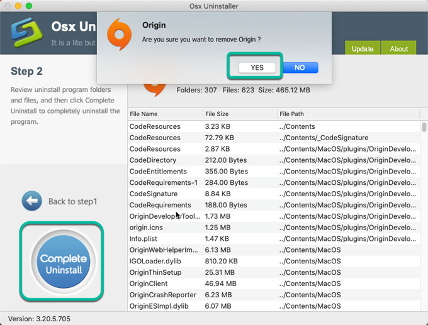Viewport: 428px width, 325px height.
Task: Select the OriginThinSetup file row
Action: coord(274,272)
